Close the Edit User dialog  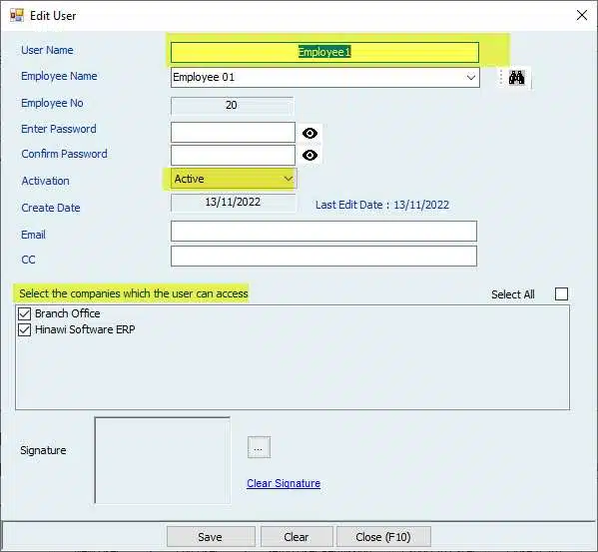(x=582, y=15)
